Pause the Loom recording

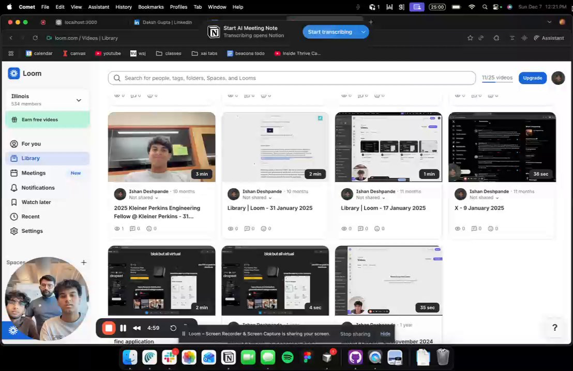[x=123, y=328]
